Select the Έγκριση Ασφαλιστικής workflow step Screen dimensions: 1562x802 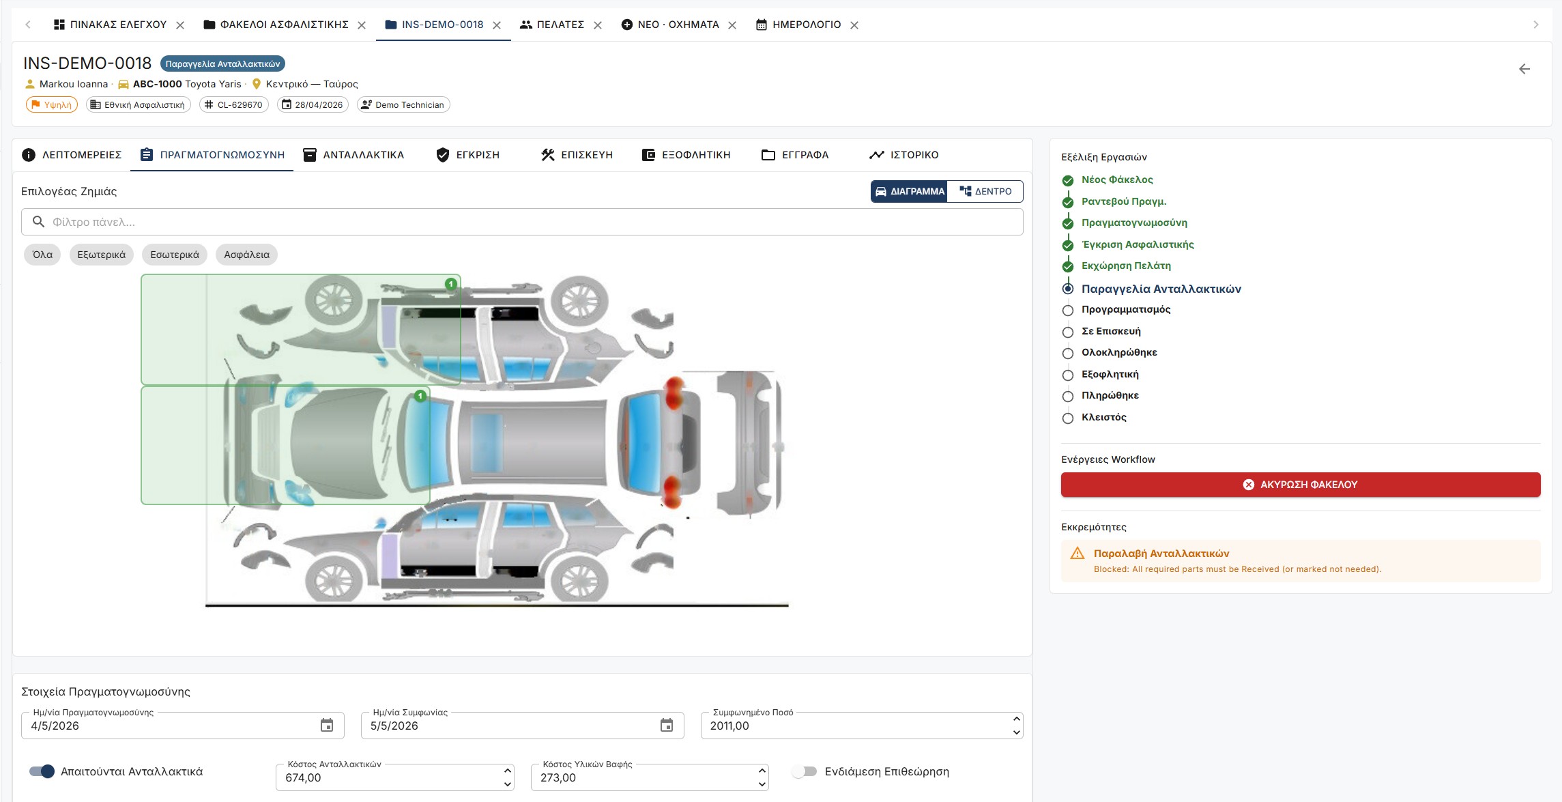(x=1138, y=245)
